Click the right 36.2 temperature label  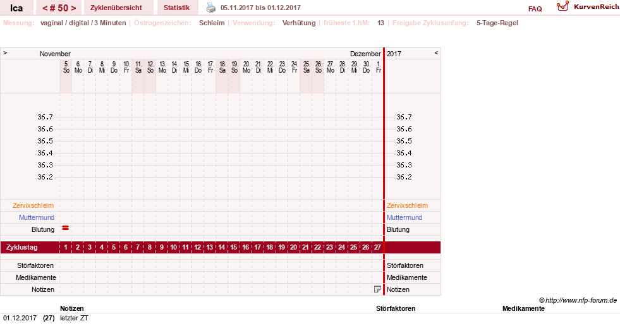404,177
